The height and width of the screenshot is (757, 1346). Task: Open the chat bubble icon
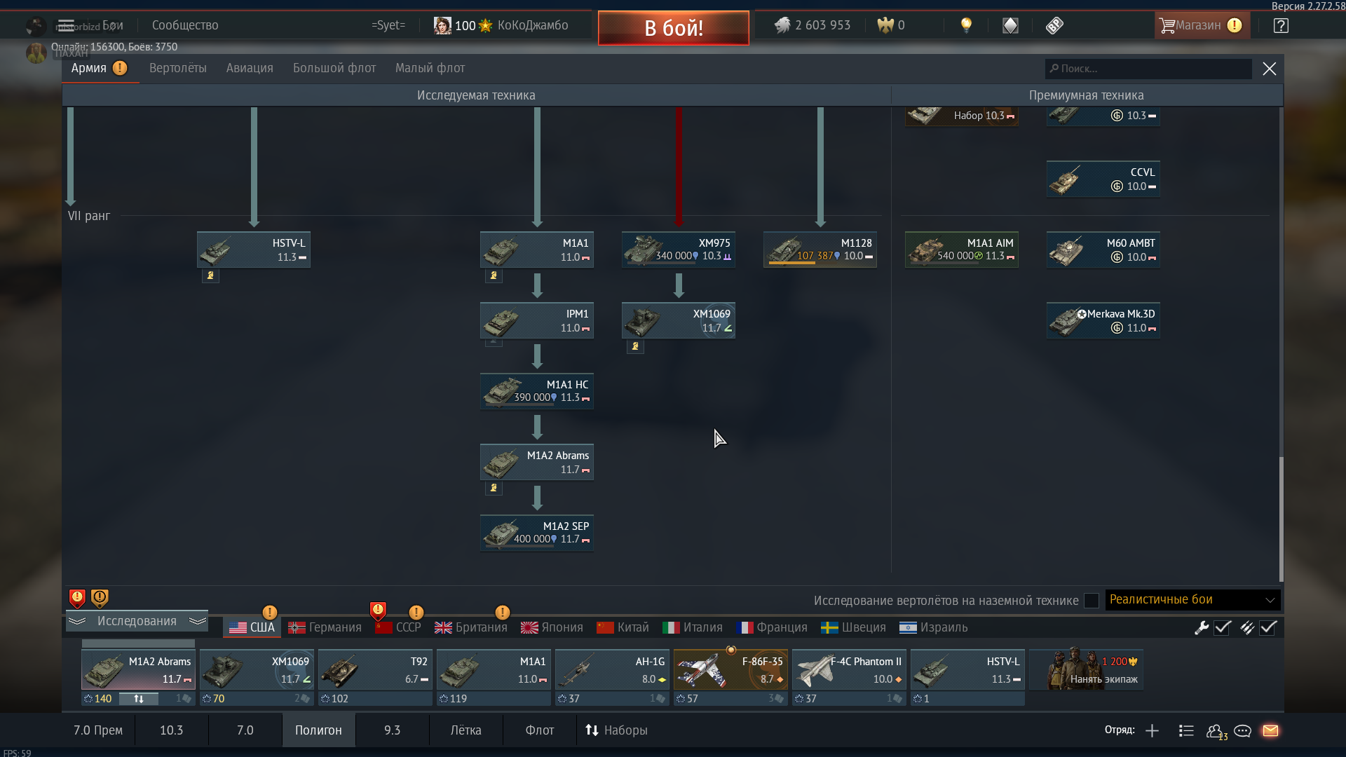[x=1243, y=731]
